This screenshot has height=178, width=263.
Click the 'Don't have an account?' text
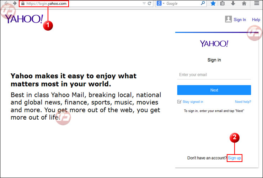pyautogui.click(x=207, y=158)
